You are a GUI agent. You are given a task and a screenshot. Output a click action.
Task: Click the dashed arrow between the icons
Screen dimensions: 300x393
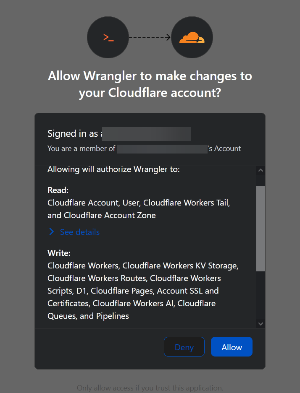coord(150,37)
